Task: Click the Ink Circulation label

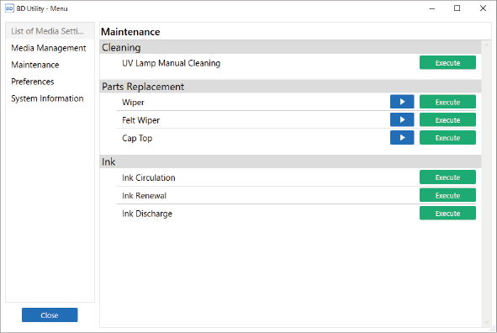Action: pos(149,177)
